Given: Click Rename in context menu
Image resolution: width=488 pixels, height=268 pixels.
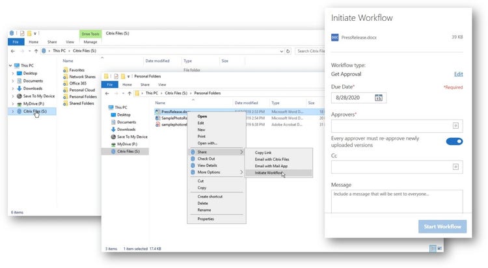Looking at the screenshot, I should point(204,210).
